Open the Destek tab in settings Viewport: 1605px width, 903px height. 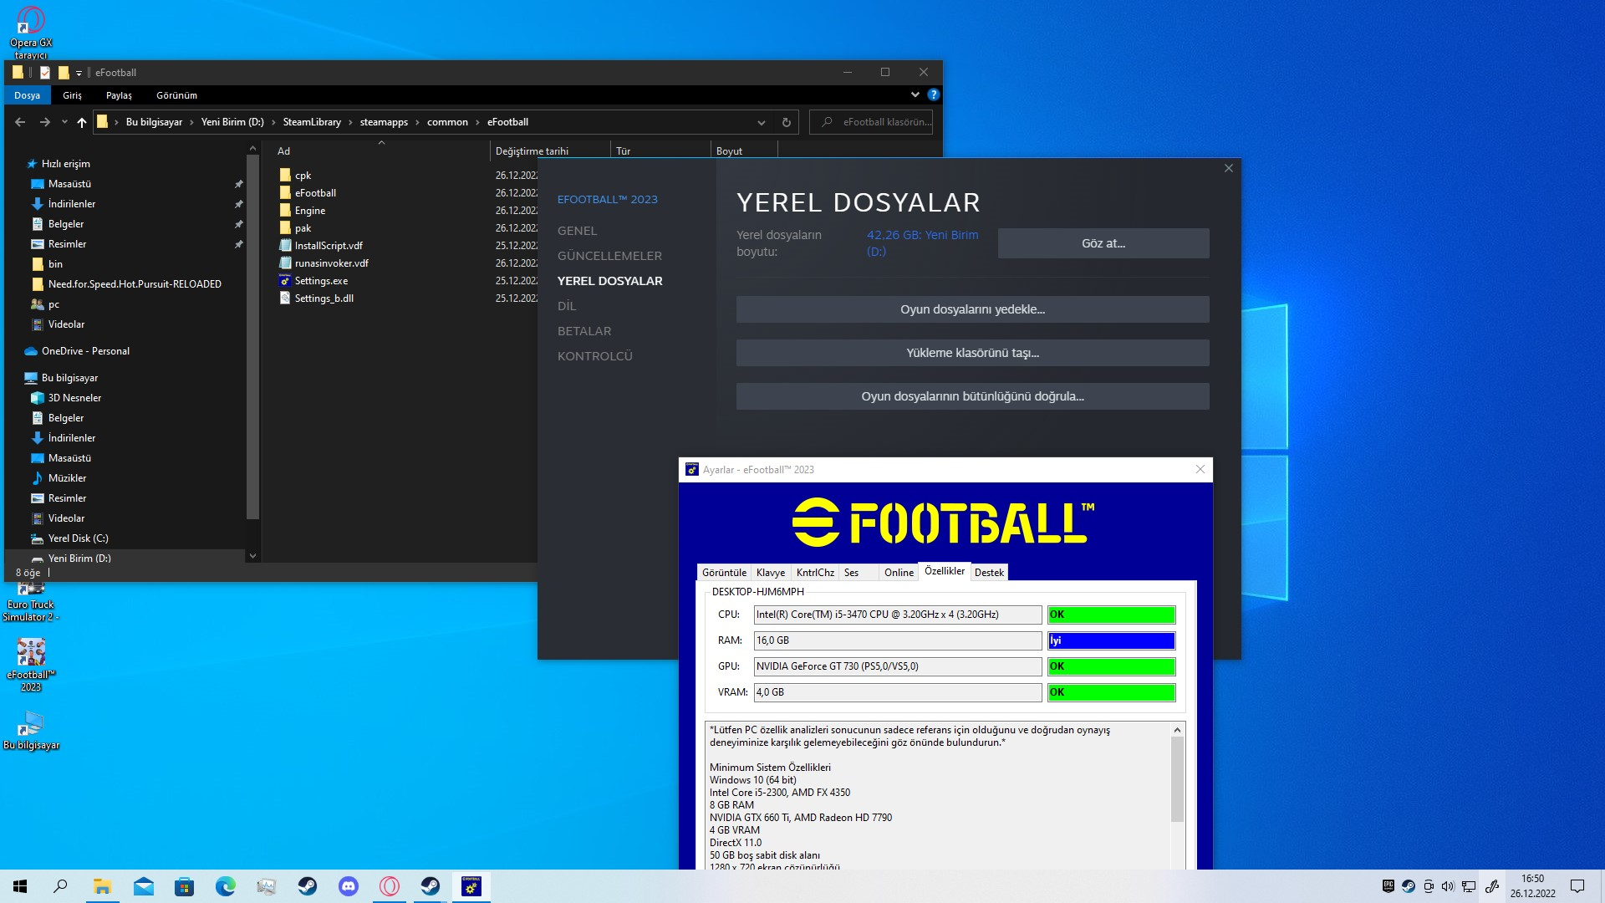(x=989, y=573)
